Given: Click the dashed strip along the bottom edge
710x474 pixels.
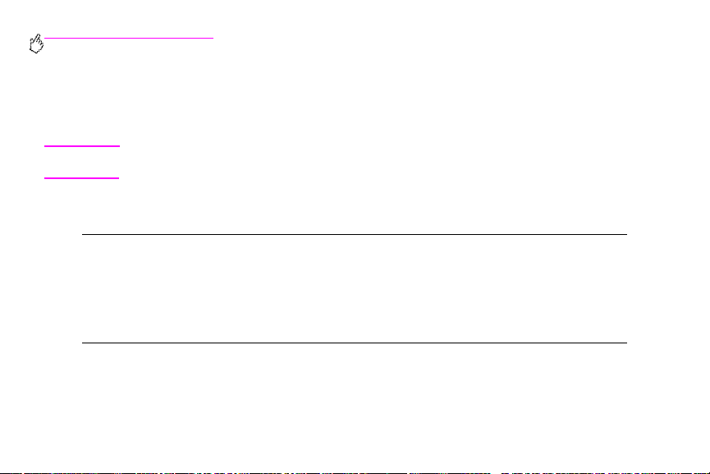Looking at the screenshot, I should [x=355, y=472].
